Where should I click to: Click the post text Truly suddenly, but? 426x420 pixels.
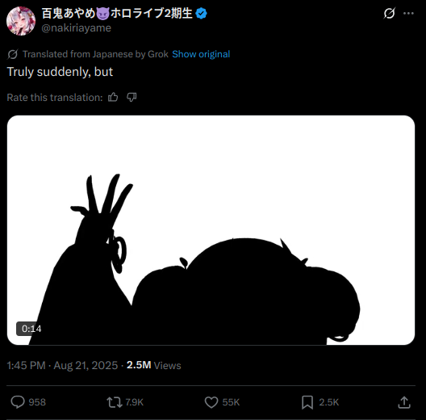[x=60, y=72]
